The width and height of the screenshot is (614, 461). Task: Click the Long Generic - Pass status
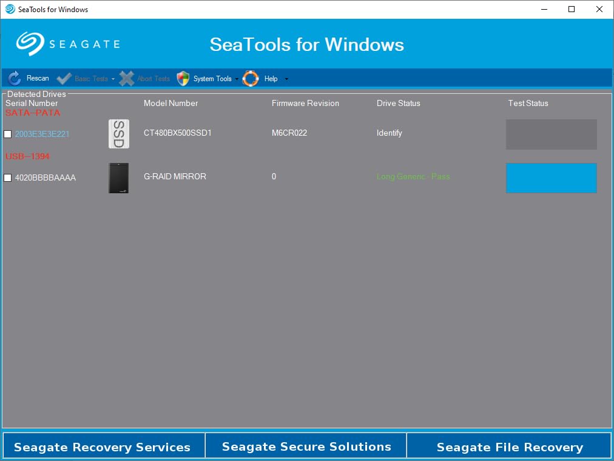pos(413,177)
